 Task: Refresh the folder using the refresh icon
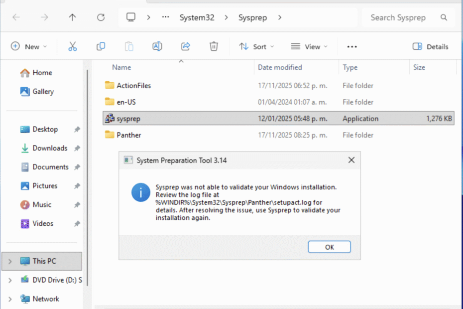click(101, 17)
